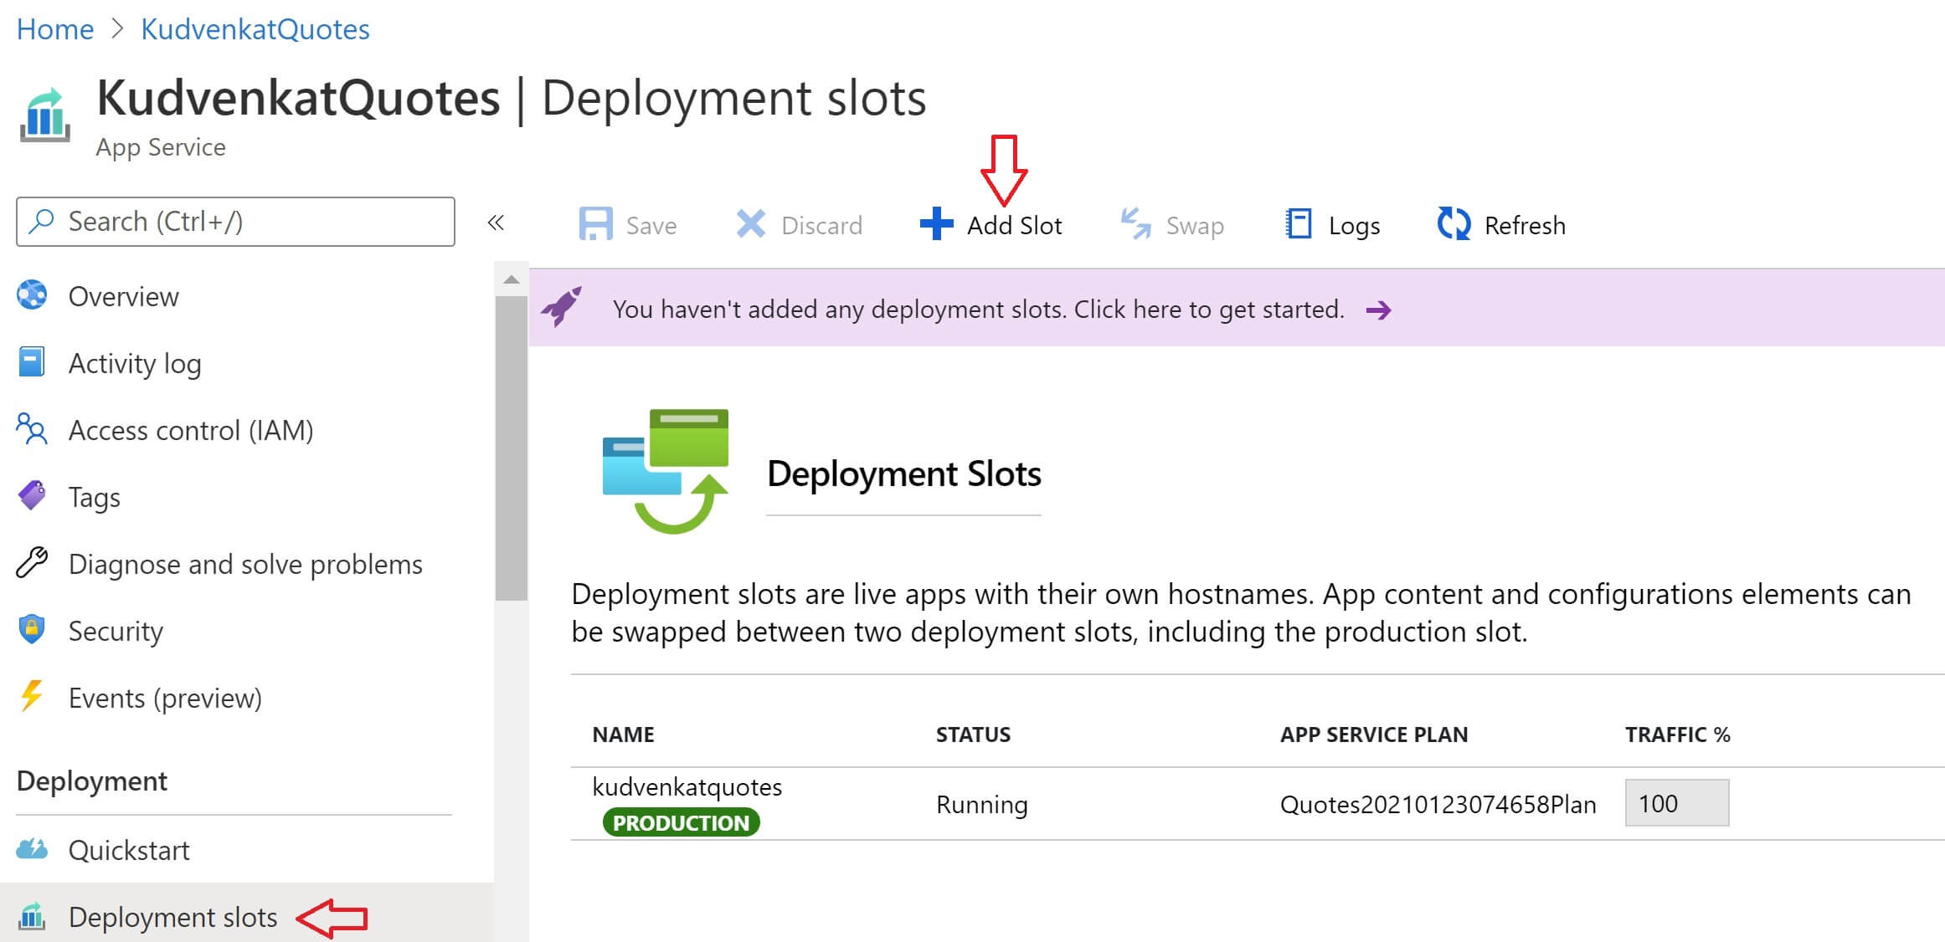Click the NAME column header
1945x942 pixels.
coord(623,735)
